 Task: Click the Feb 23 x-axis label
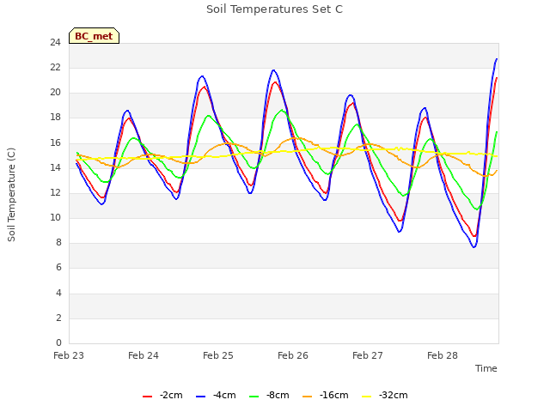(x=69, y=355)
